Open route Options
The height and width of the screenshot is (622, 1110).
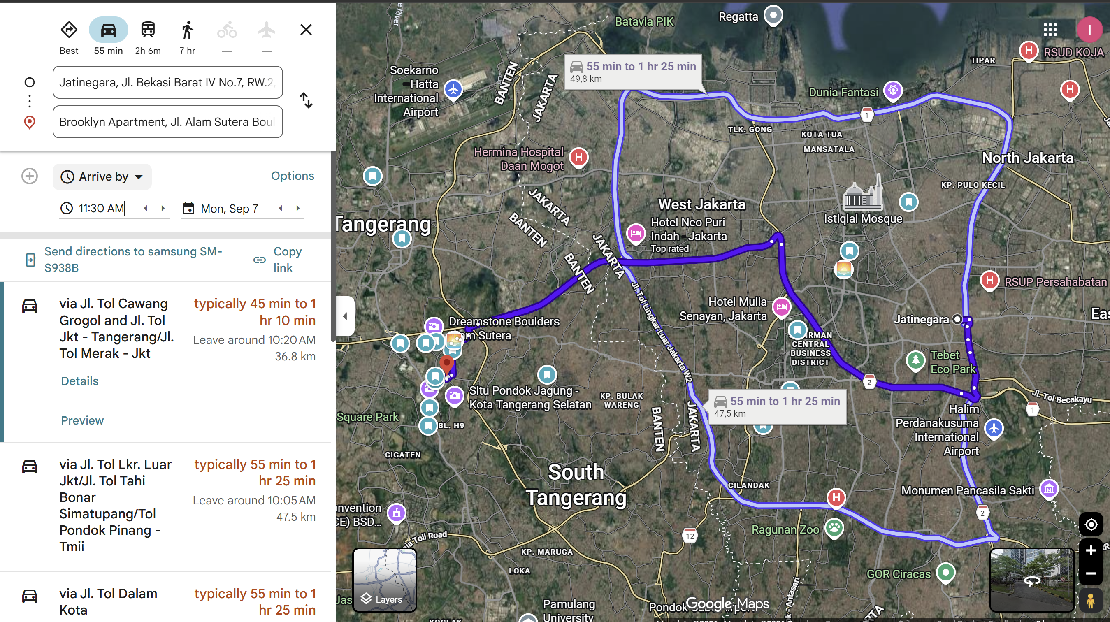click(x=293, y=176)
